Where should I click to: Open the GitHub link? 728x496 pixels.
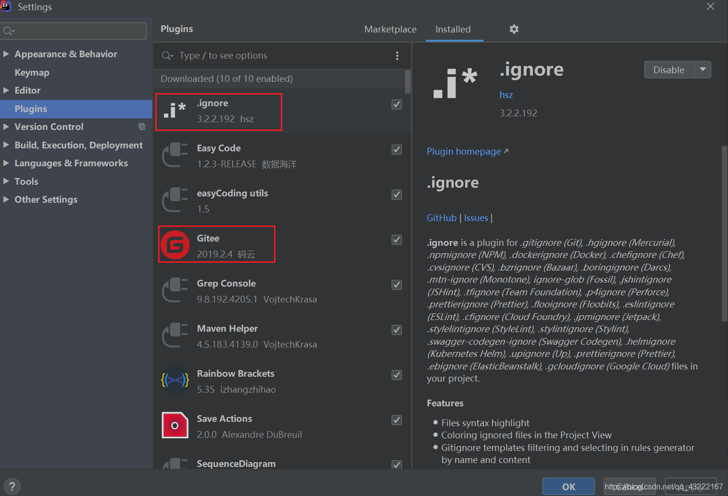click(x=441, y=218)
